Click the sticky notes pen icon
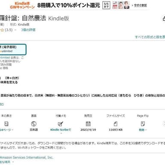165x165 pixels. (61, 124)
